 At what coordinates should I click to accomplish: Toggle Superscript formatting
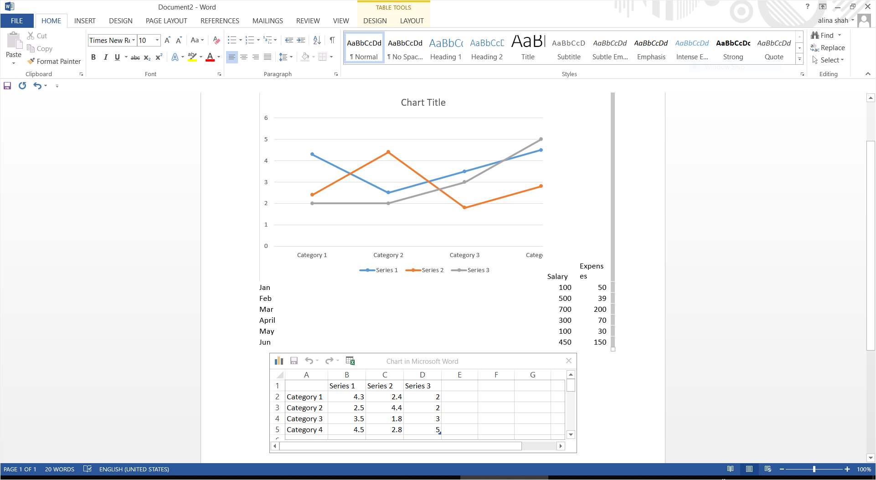pos(159,57)
